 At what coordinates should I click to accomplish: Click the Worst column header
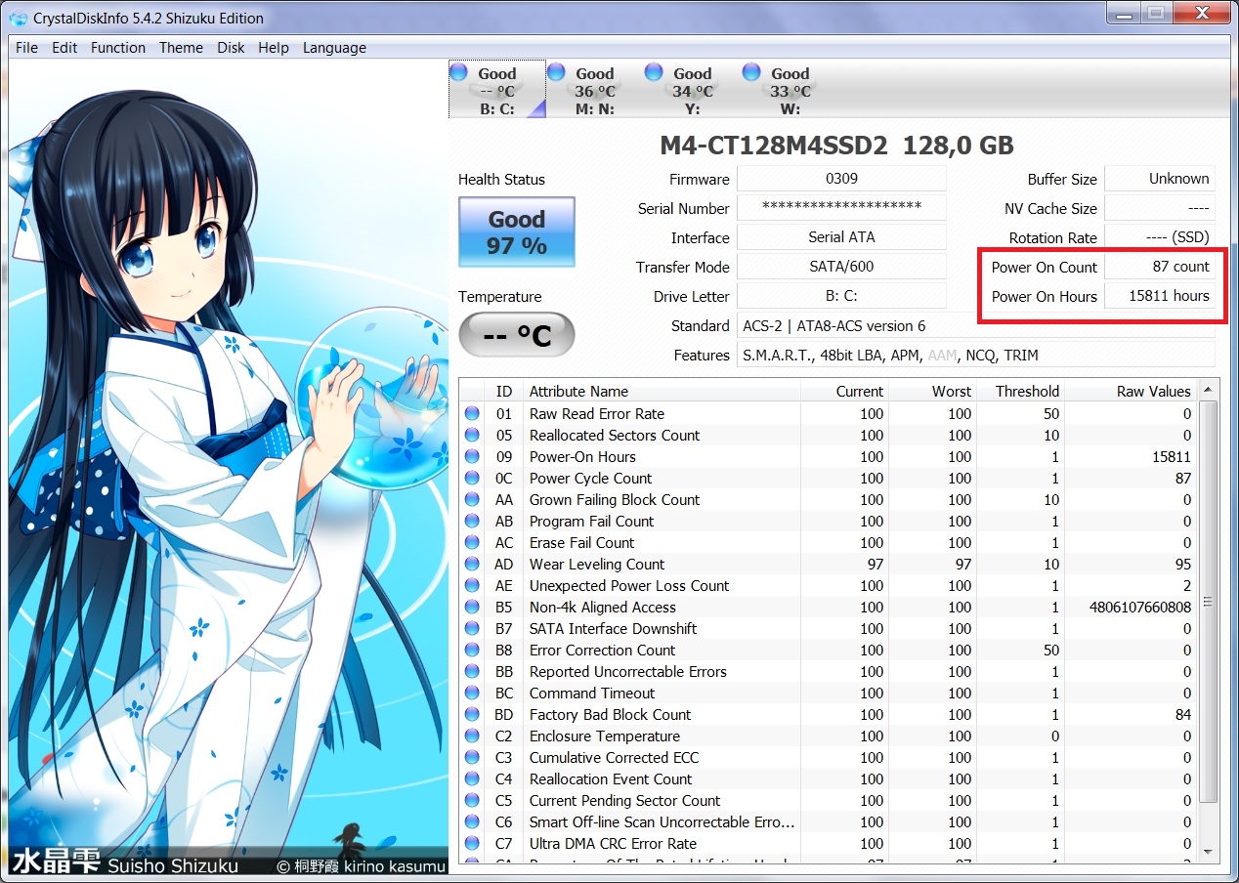[933, 391]
